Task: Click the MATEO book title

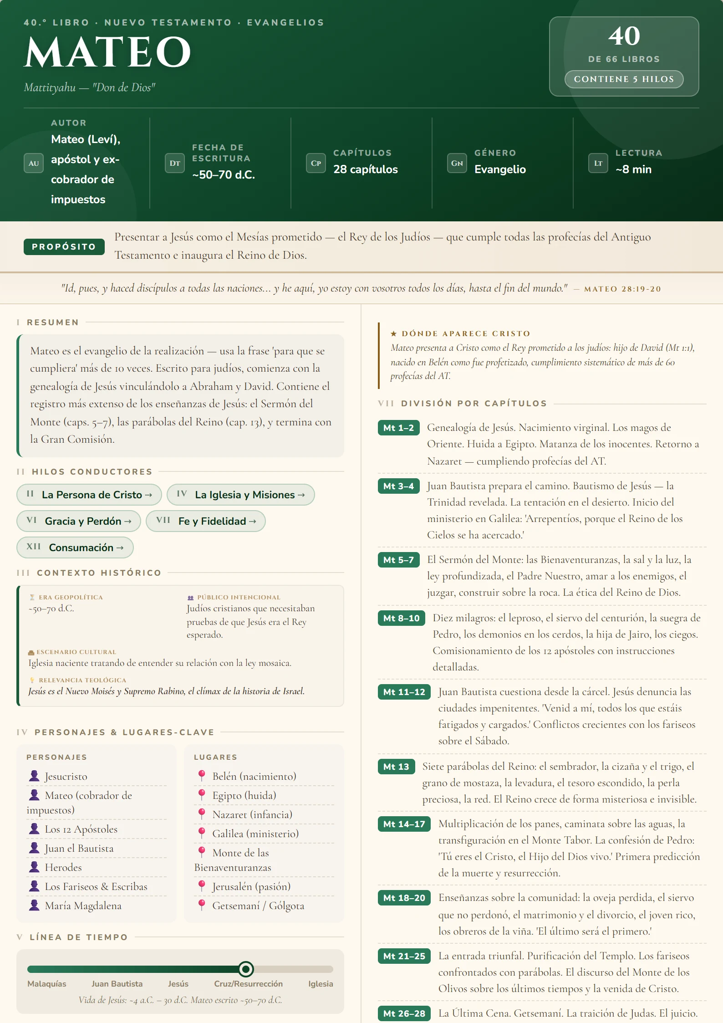Action: pos(107,52)
